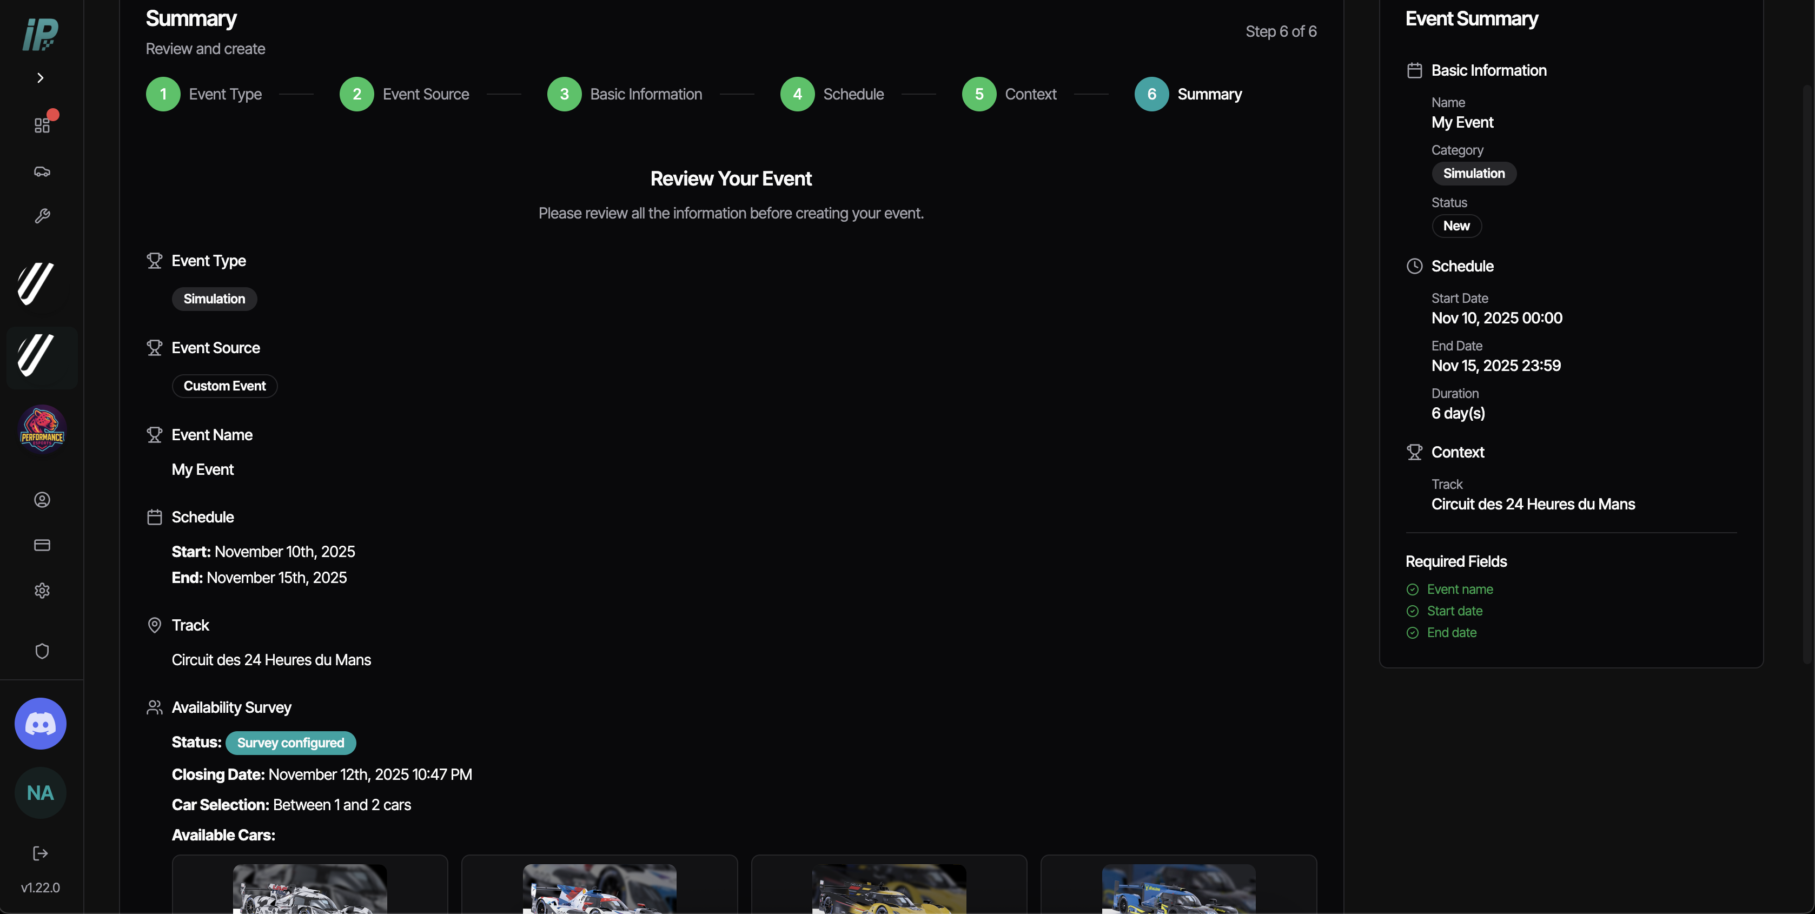The width and height of the screenshot is (1815, 914).
Task: Click the New status badge in Event Summary
Action: tap(1456, 226)
